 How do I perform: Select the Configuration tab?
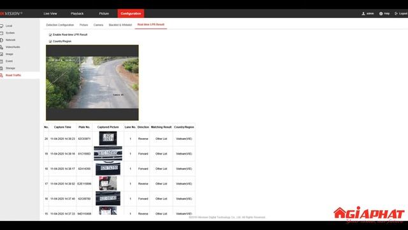click(x=131, y=13)
